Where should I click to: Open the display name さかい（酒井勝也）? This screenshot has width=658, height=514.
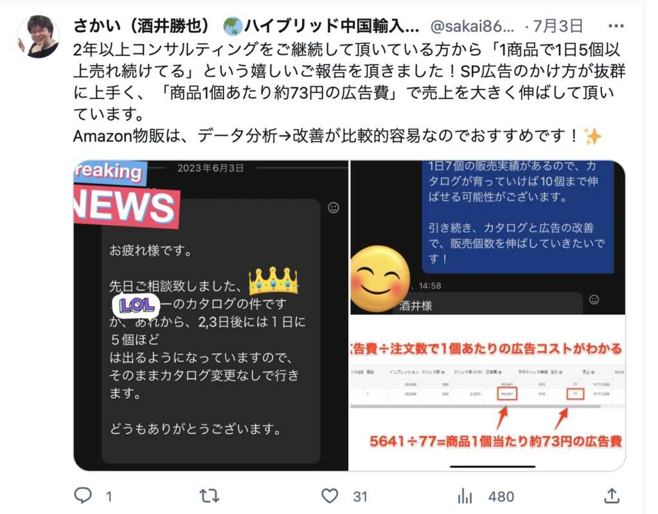pyautogui.click(x=141, y=26)
